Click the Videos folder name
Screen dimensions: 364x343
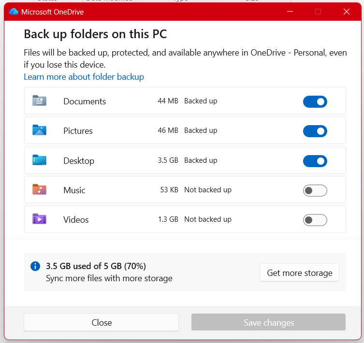[x=76, y=220]
